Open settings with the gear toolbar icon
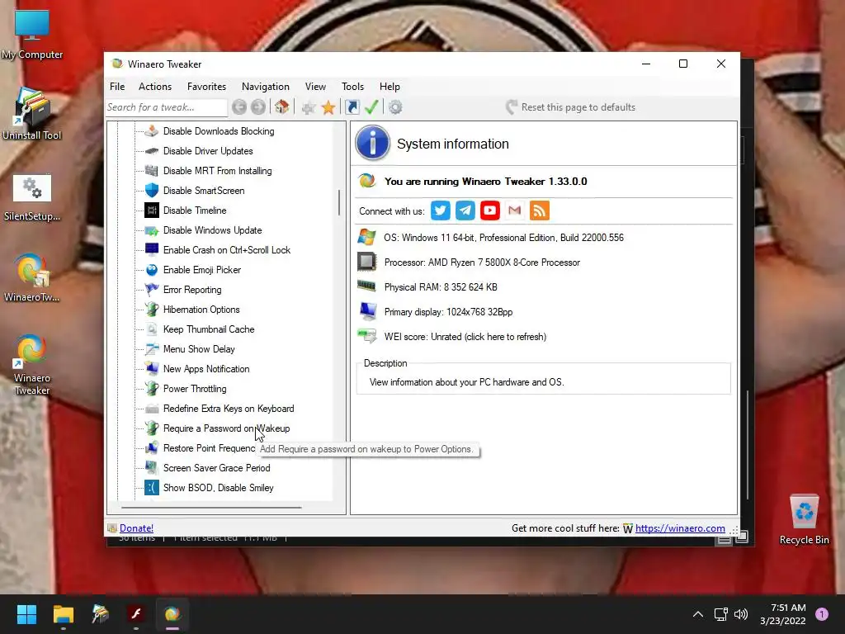This screenshot has width=845, height=634. coord(395,107)
